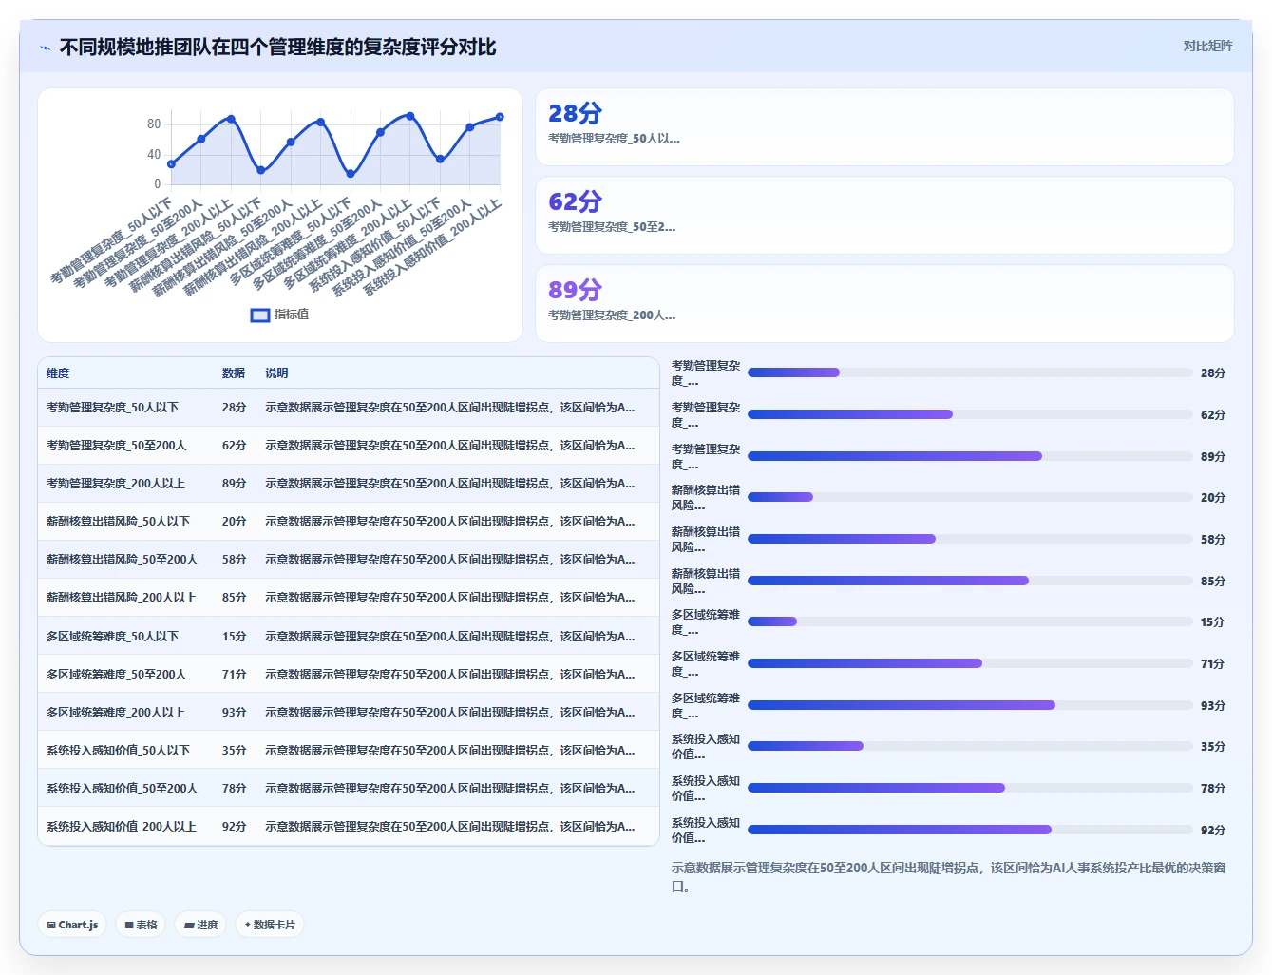Open the 对比矩阵 label in header
This screenshot has height=975, width=1272.
[x=1207, y=46]
